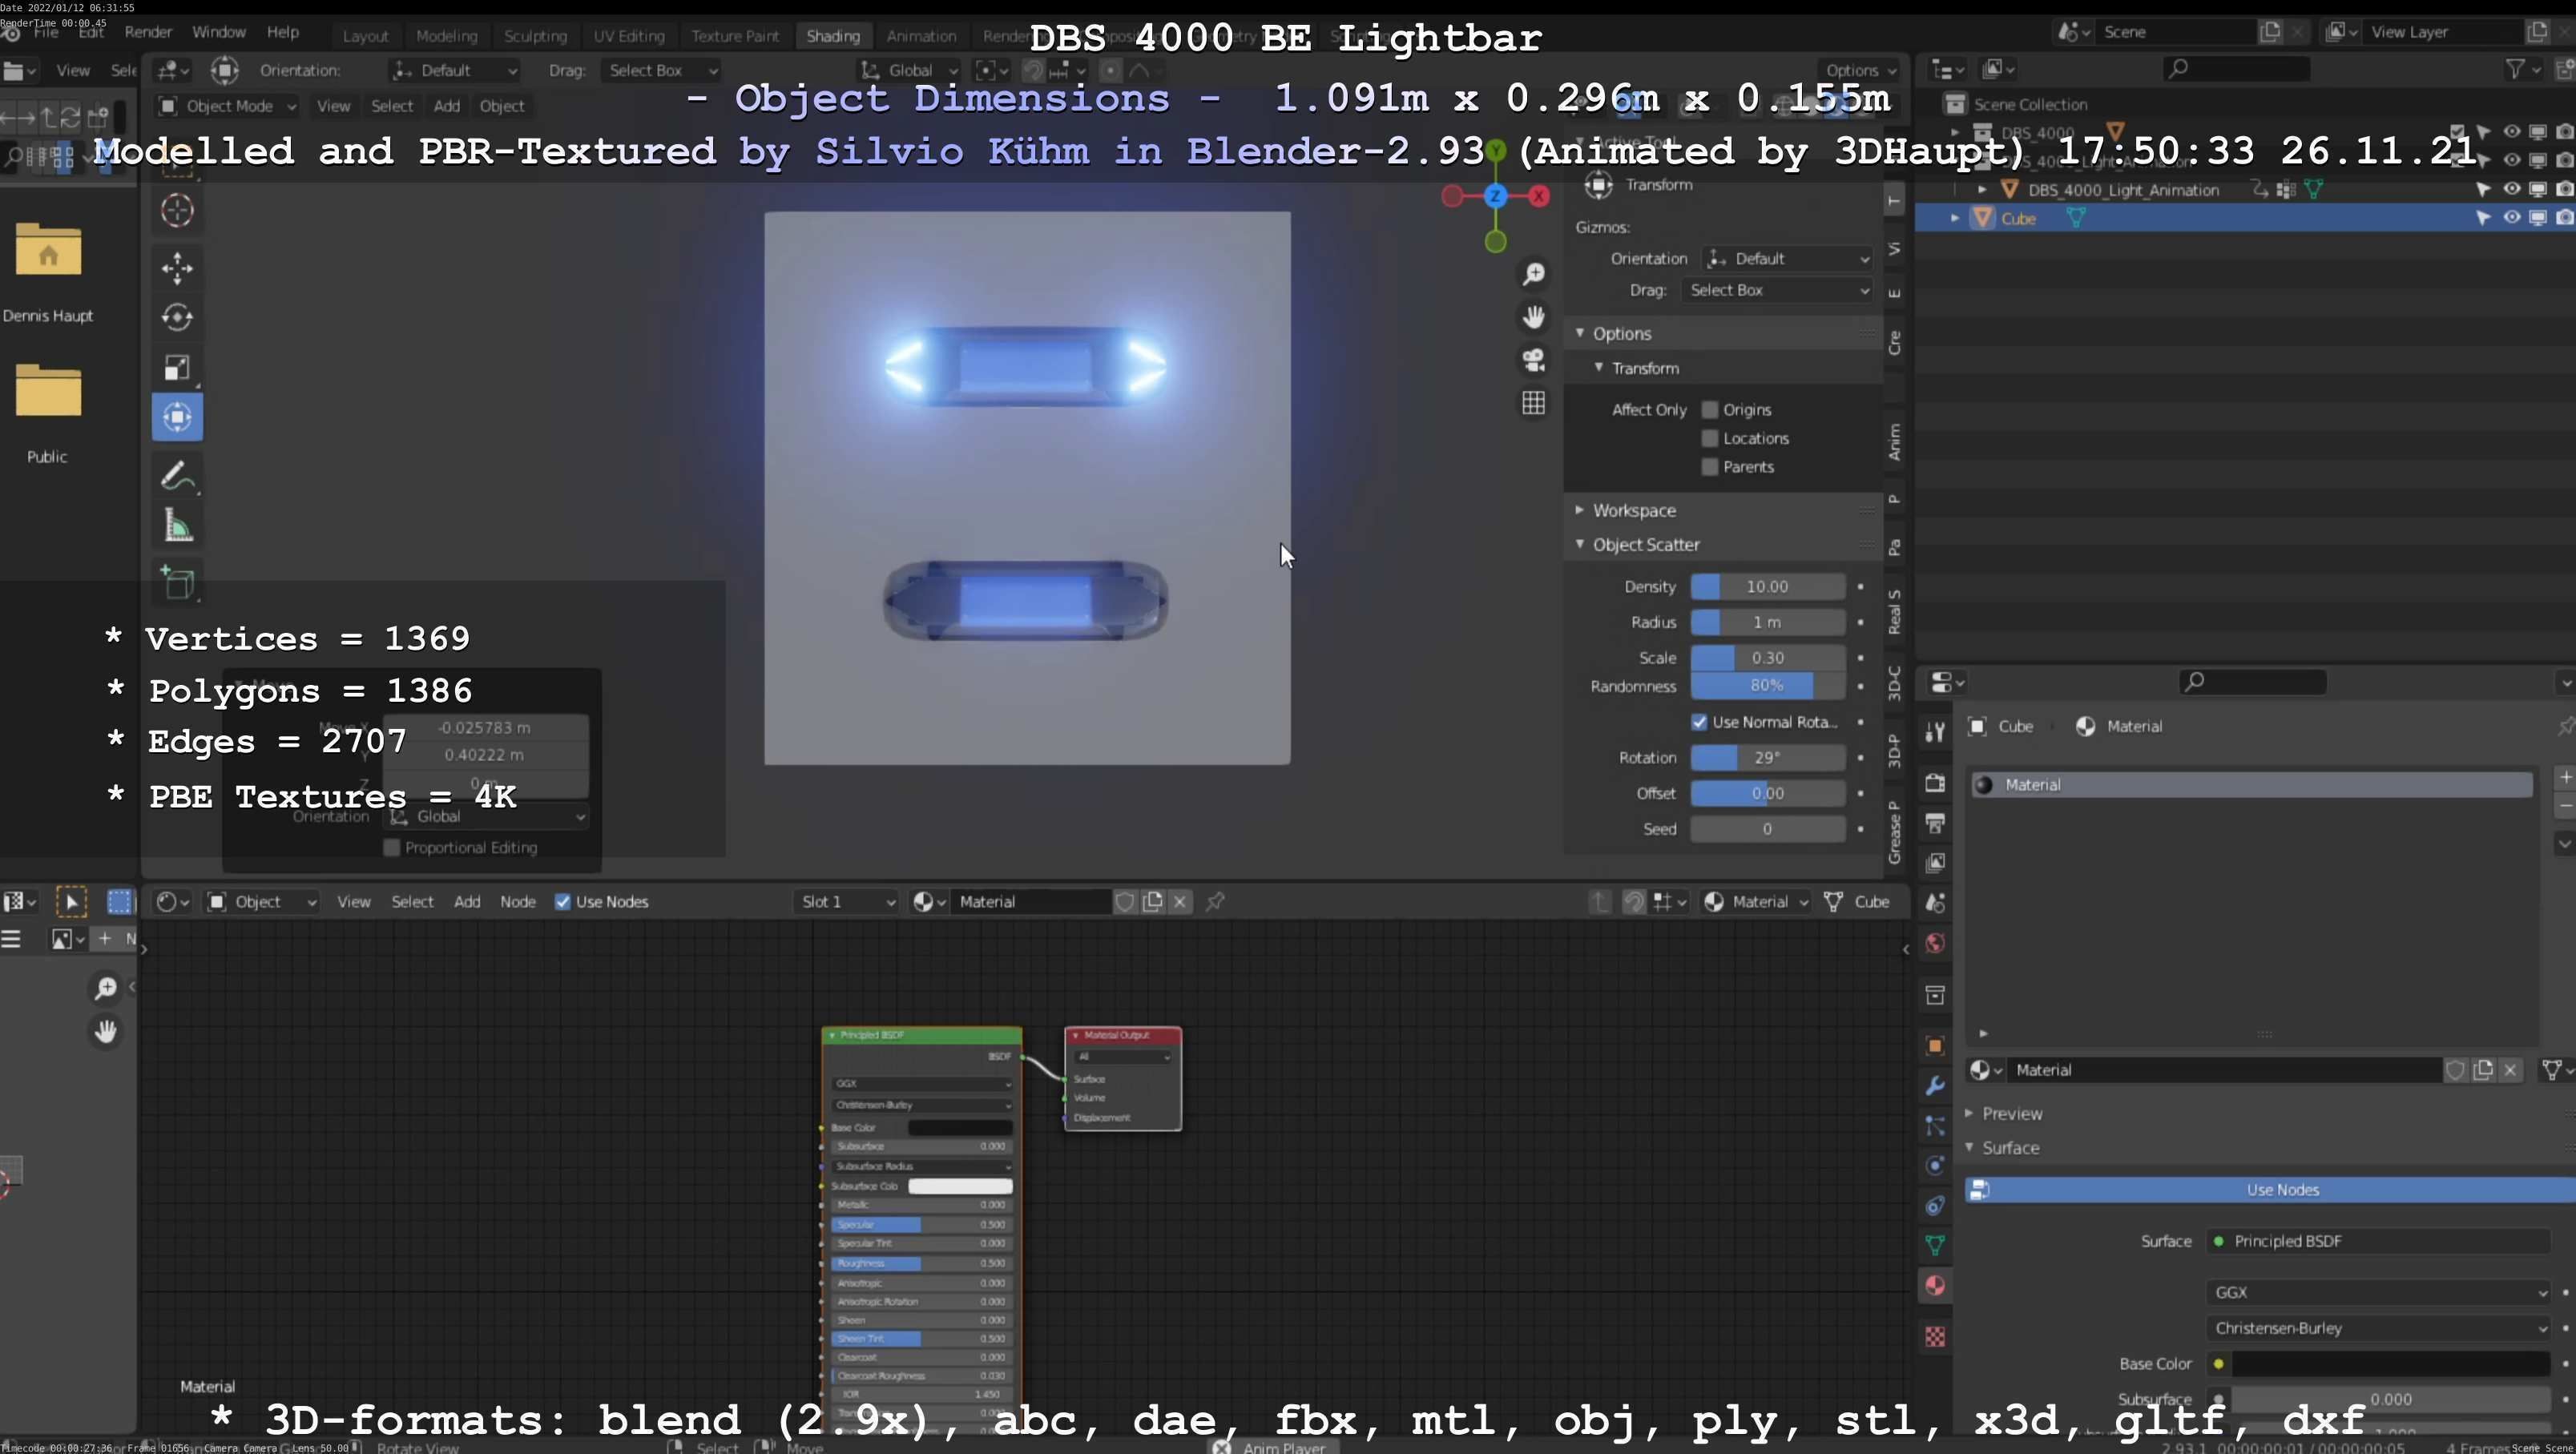2576x1454 pixels.
Task: Open Gizmos Orientation Default dropdown
Action: tap(1787, 259)
